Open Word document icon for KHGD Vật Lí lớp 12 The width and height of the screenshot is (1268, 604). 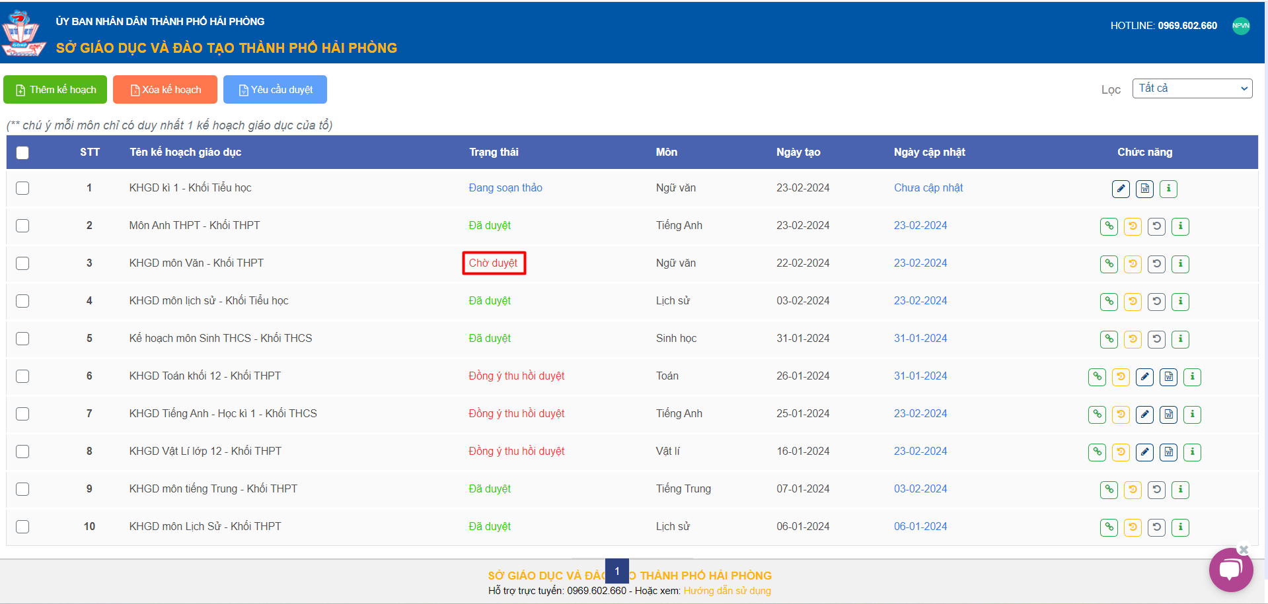(x=1168, y=452)
